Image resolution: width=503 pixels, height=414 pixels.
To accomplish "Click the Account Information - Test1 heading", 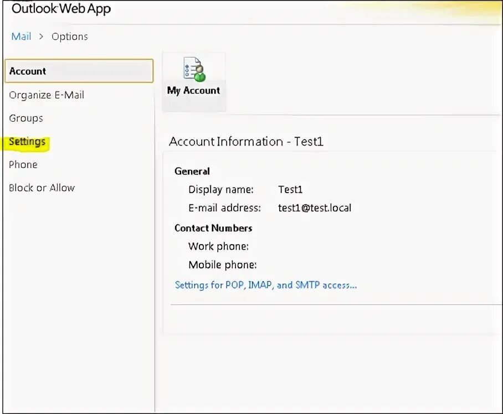I will 246,141.
